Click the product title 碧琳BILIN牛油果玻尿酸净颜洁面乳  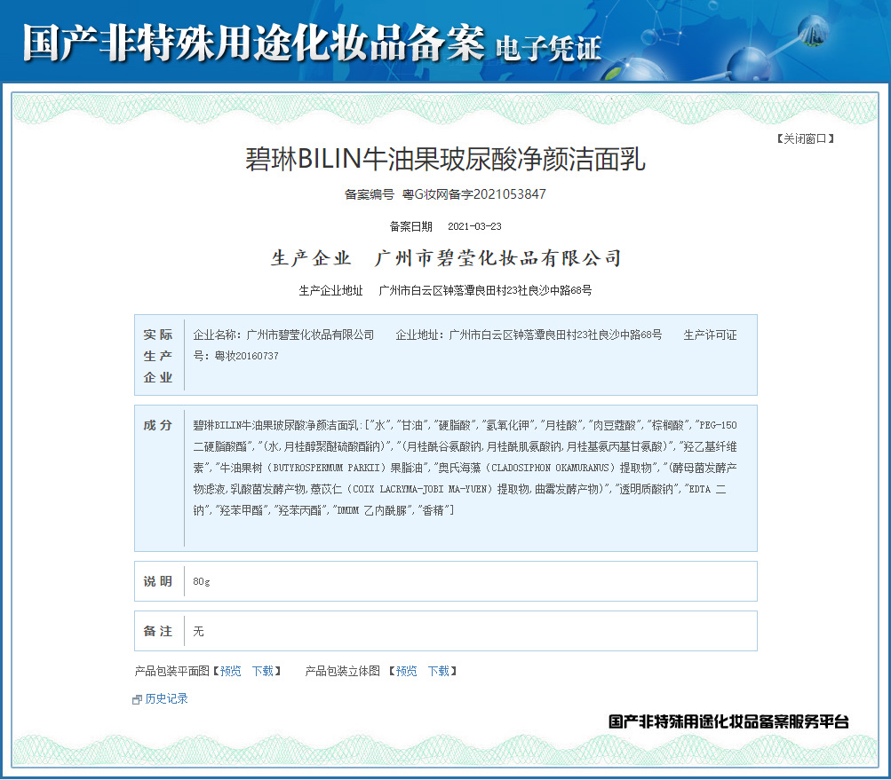coord(445,160)
